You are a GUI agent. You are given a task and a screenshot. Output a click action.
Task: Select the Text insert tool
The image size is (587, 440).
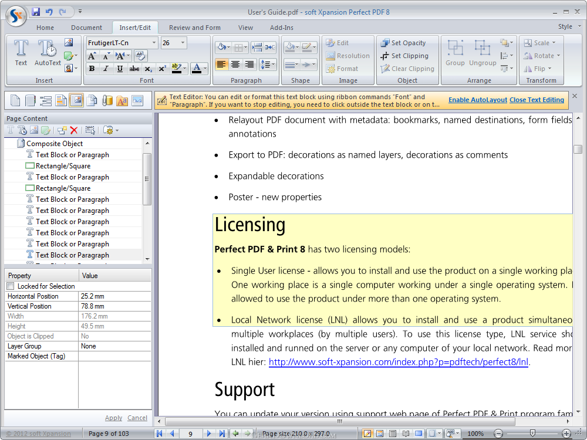21,53
